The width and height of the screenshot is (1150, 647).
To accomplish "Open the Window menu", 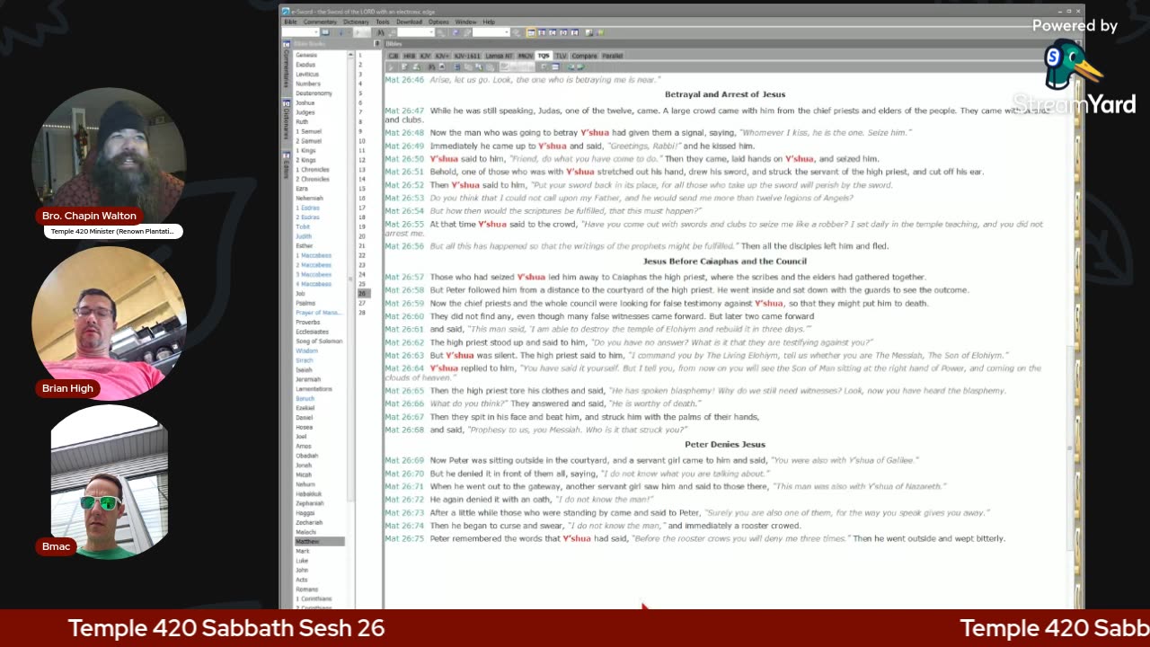I will (x=465, y=22).
